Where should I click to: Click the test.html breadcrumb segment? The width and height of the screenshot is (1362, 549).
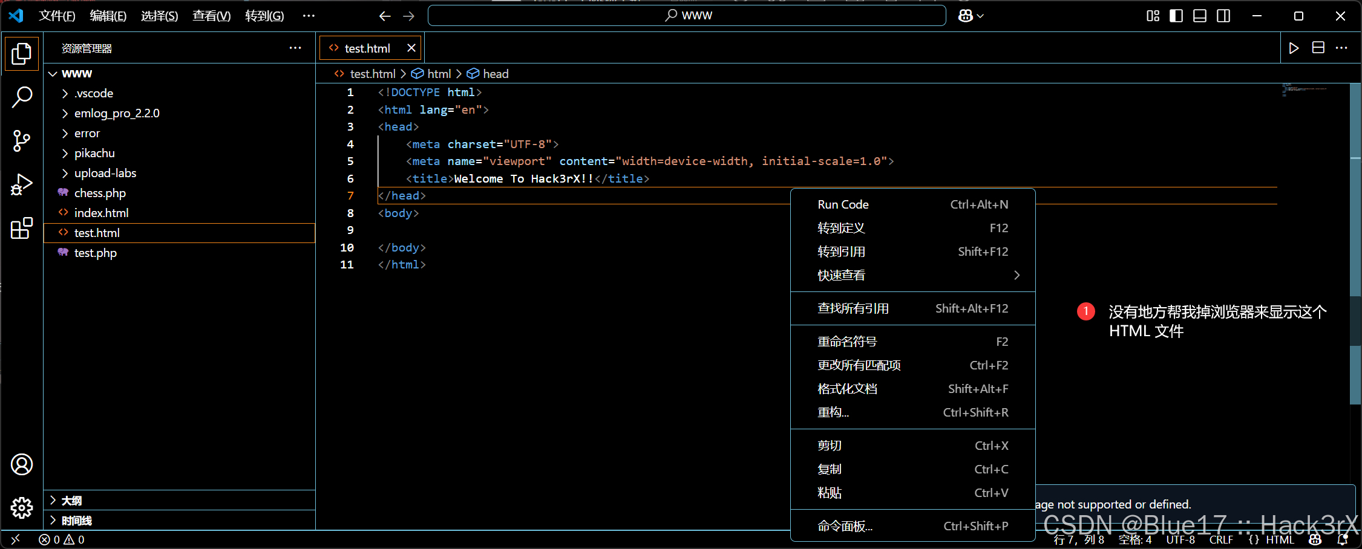point(365,74)
